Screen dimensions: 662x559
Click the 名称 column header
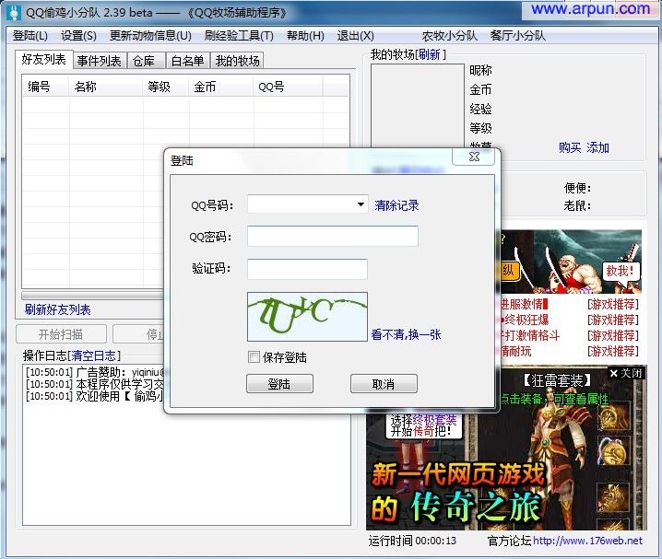pyautogui.click(x=105, y=87)
